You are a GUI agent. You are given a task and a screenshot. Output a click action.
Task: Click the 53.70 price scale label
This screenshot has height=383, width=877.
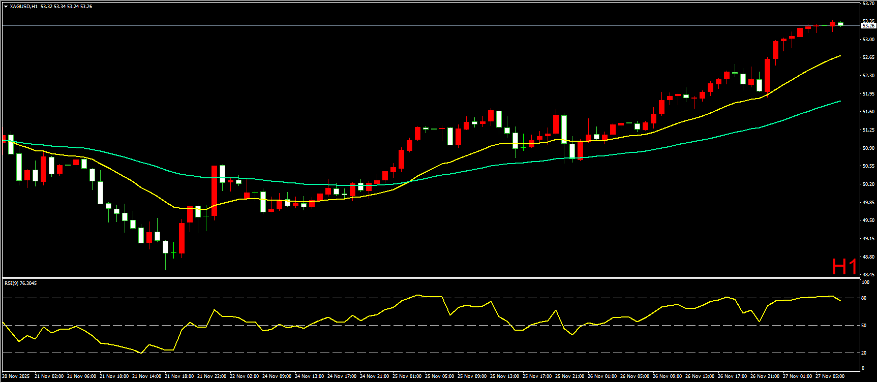tap(868, 4)
